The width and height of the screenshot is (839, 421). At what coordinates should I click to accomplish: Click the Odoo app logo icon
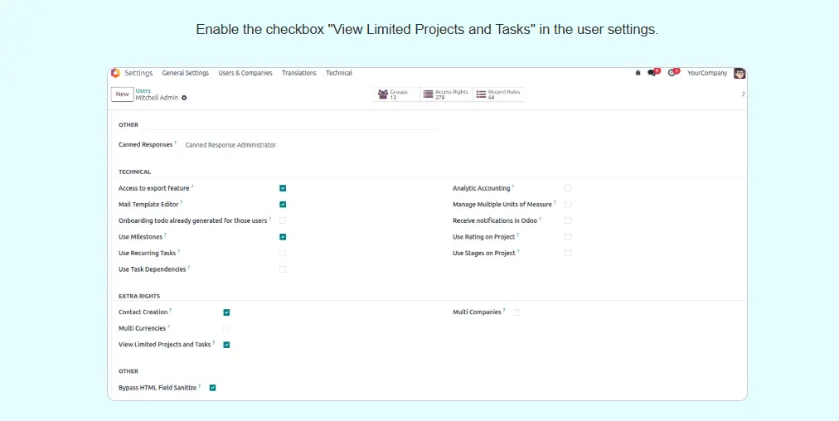[x=115, y=73]
